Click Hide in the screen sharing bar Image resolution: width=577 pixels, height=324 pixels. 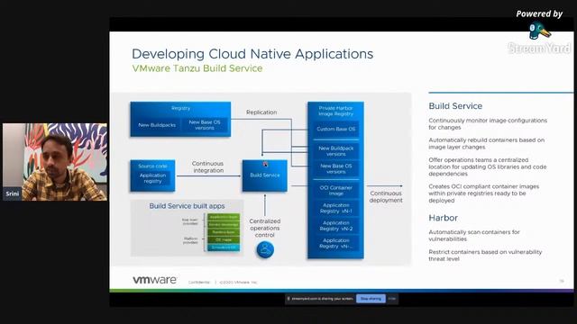392,299
